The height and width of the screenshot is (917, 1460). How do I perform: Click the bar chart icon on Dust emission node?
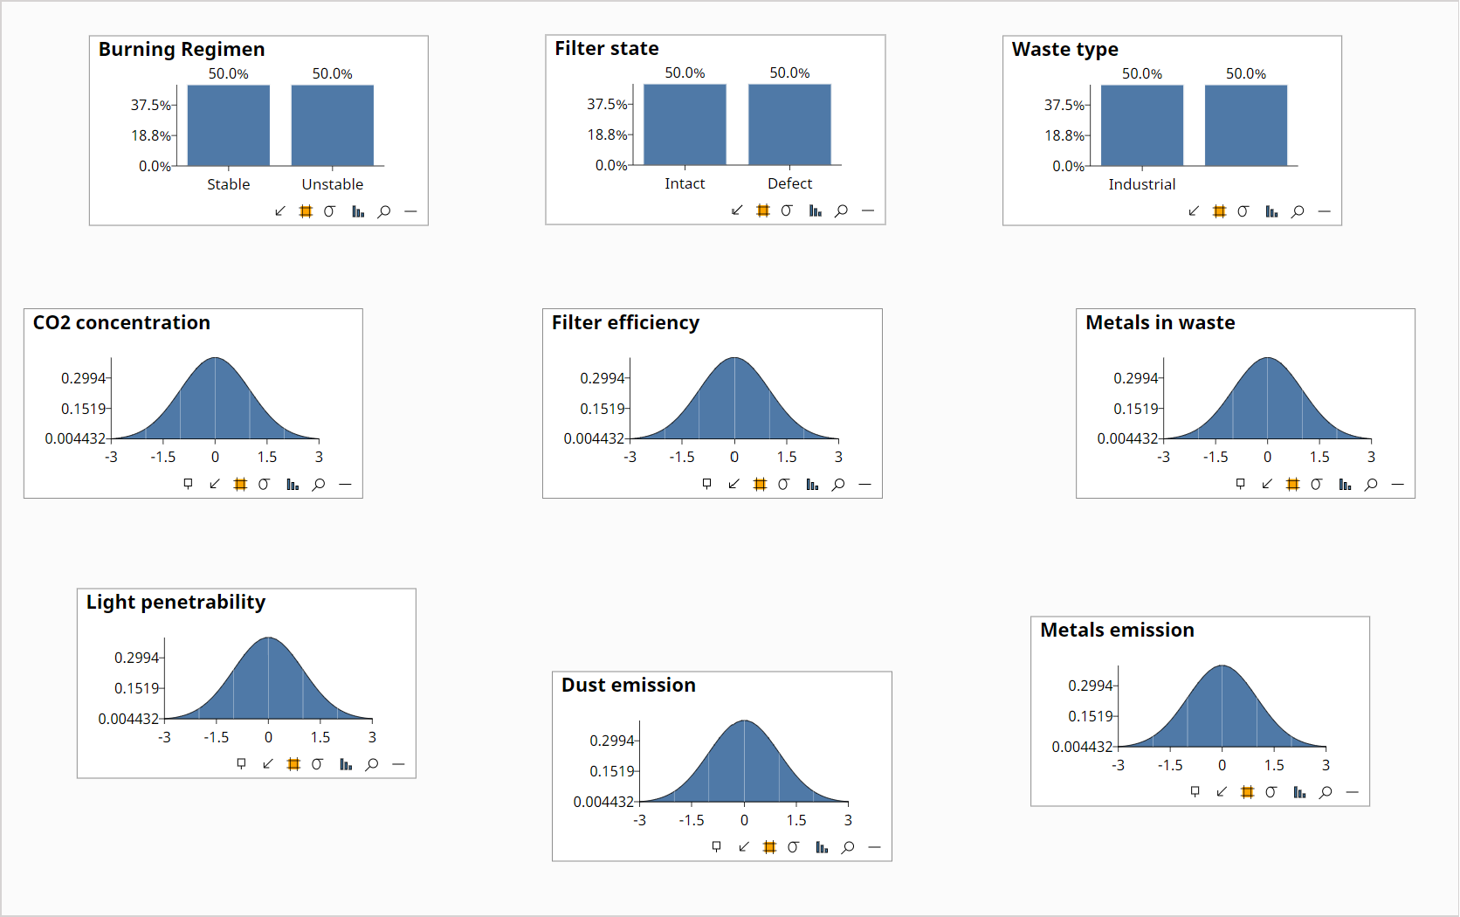(822, 847)
